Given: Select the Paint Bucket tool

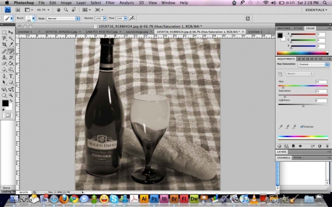Looking at the screenshot, I should [x=11, y=63].
